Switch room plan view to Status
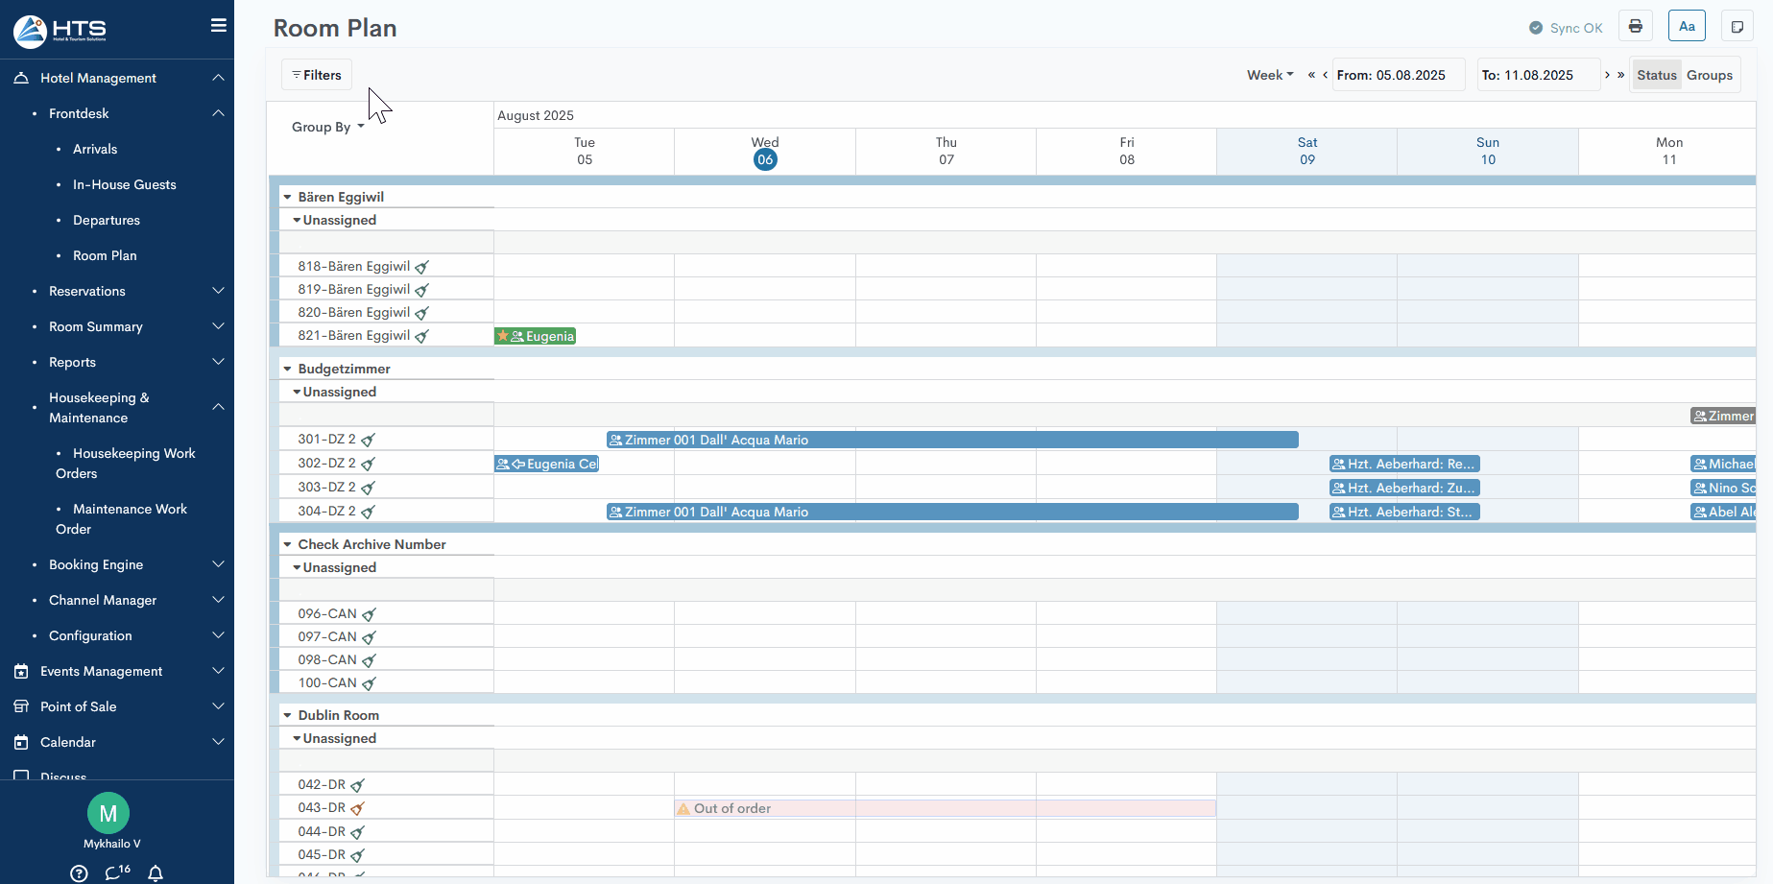The height and width of the screenshot is (884, 1773). tap(1656, 75)
